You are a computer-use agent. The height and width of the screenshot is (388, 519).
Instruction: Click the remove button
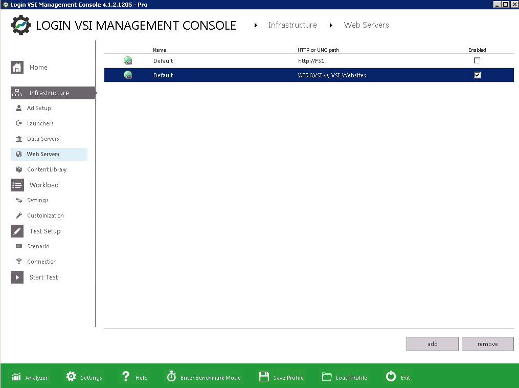click(488, 344)
